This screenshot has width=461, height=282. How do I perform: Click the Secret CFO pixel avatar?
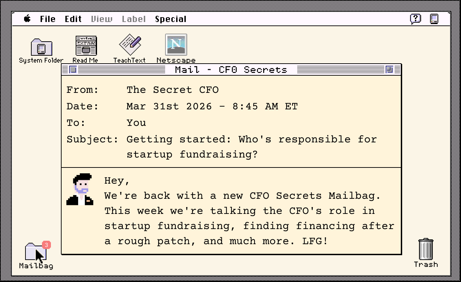[x=80, y=189]
